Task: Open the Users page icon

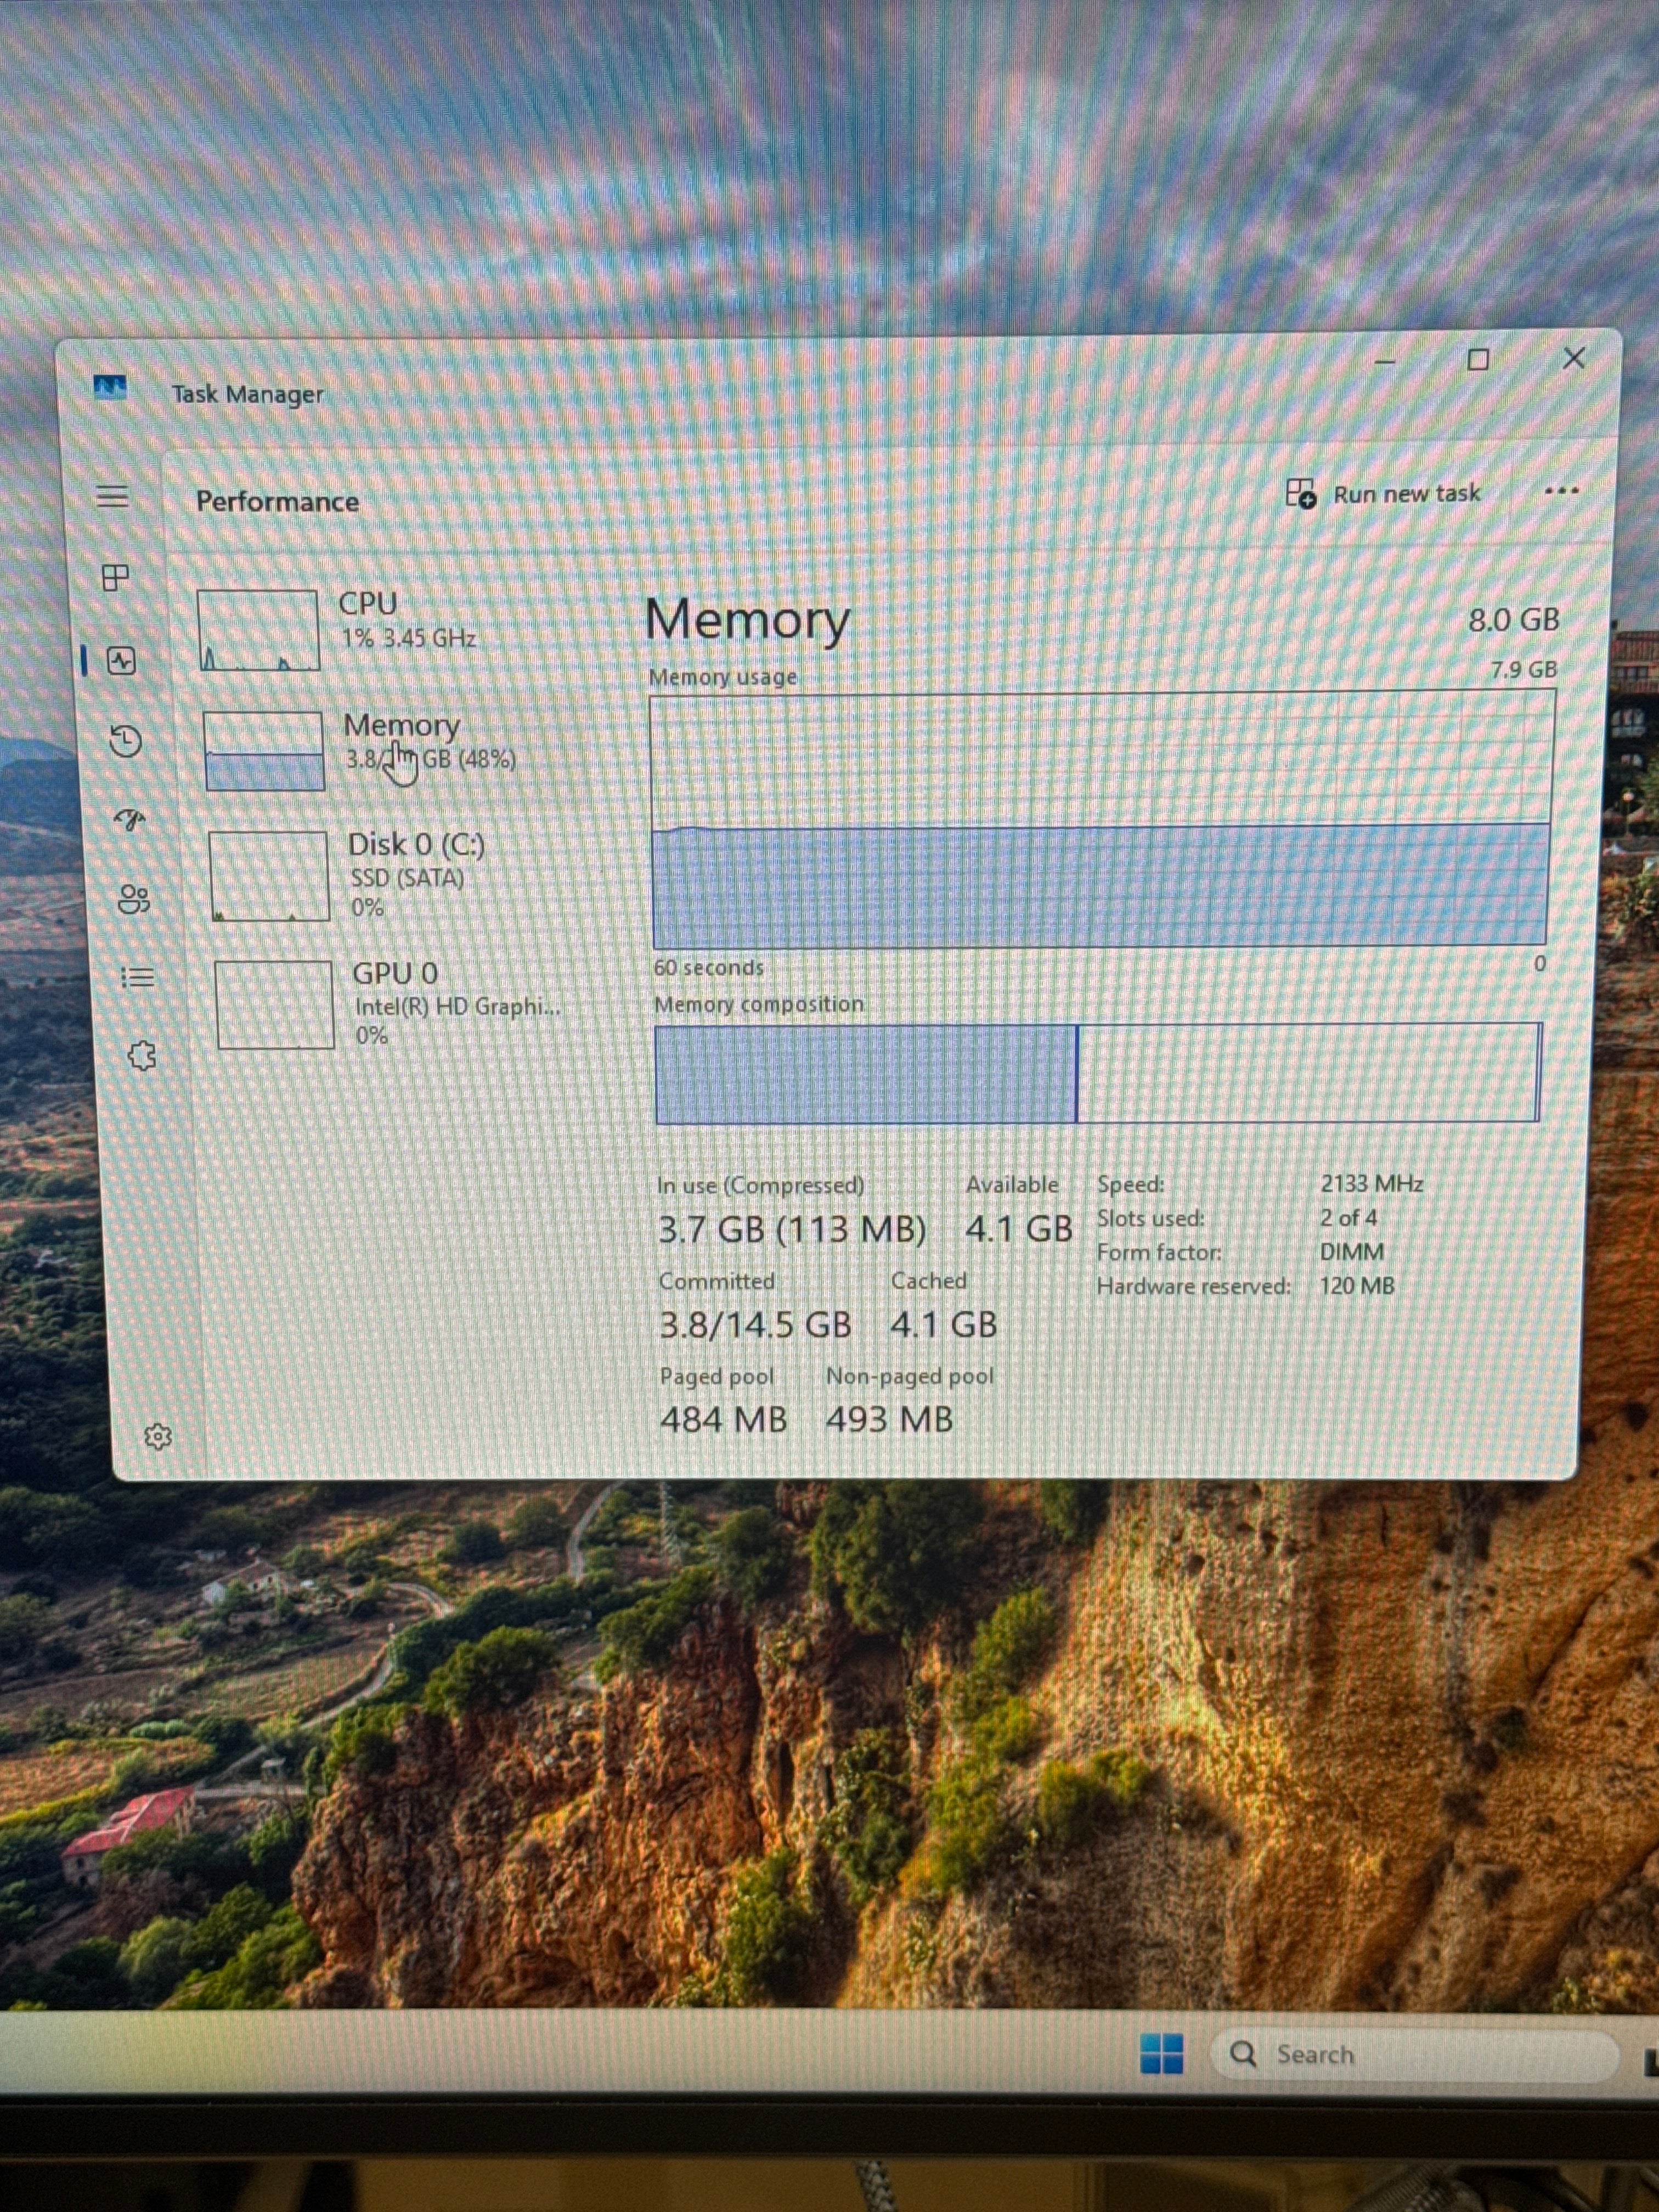Action: click(134, 899)
